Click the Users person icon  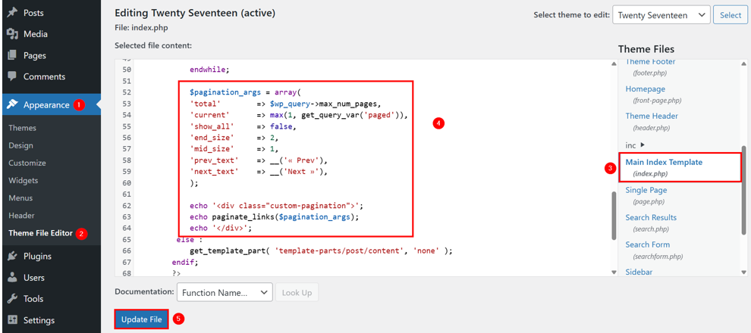(x=13, y=278)
